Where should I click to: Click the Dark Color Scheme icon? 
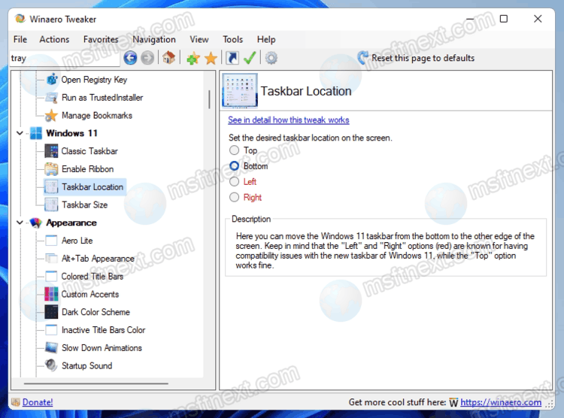(x=51, y=312)
